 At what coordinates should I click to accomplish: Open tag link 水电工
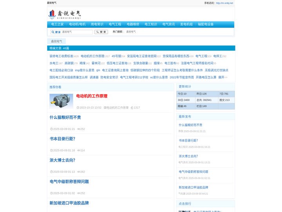54,63
